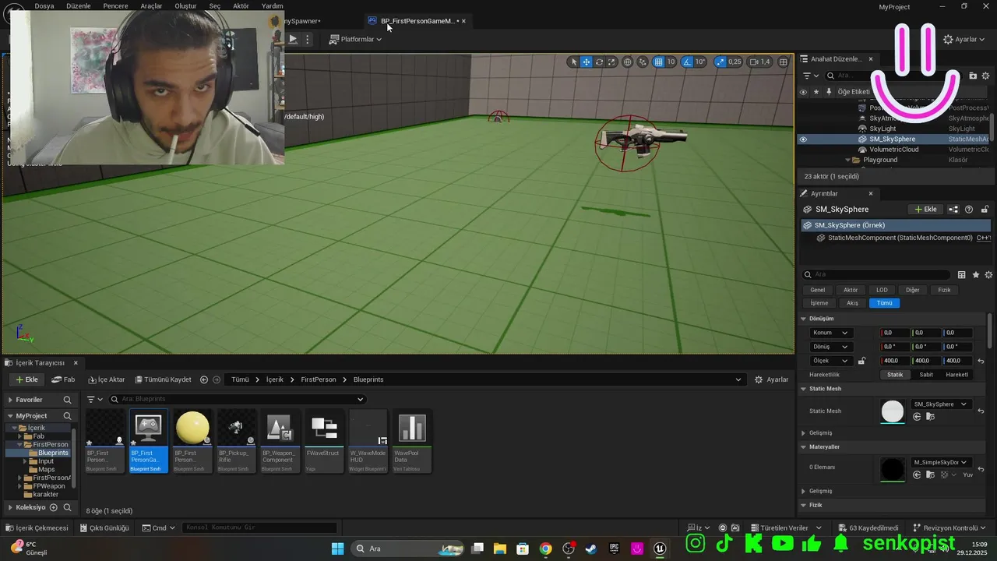
Task: Set Hareketlilik to Hareketli
Action: 957,375
